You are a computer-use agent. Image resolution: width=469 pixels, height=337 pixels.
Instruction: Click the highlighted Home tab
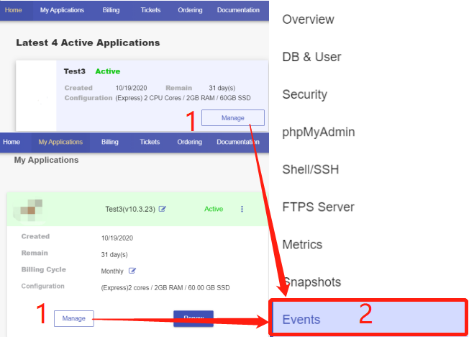pyautogui.click(x=14, y=10)
